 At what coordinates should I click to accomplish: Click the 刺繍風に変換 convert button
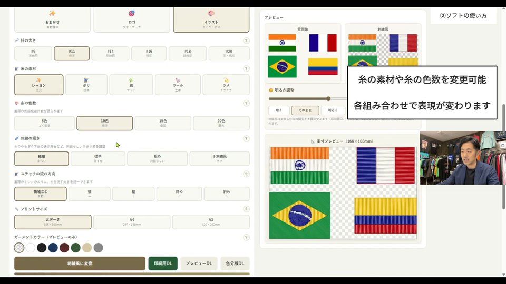80,263
